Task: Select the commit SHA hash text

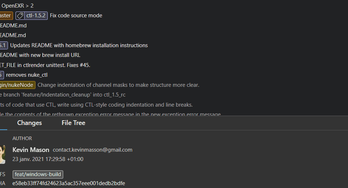Action: (69, 183)
